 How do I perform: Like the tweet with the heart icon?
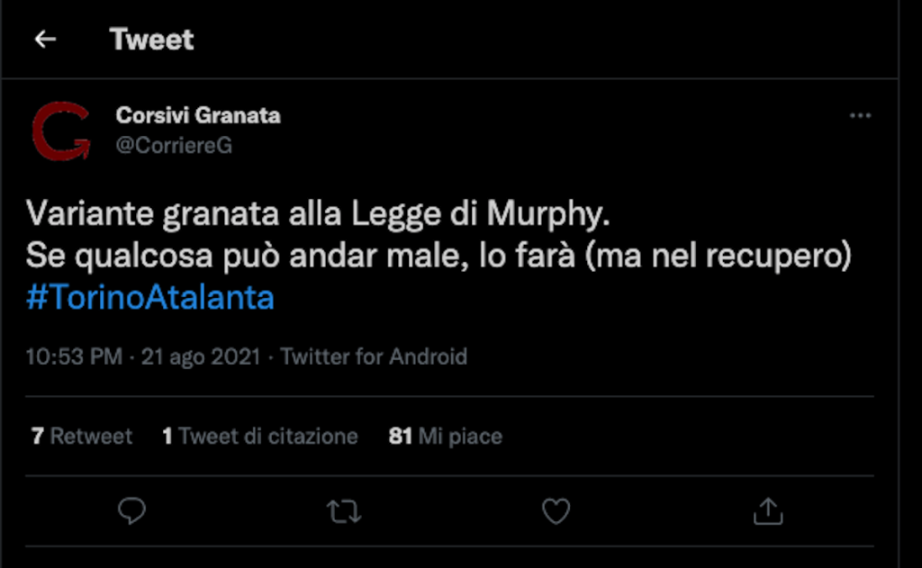click(x=556, y=511)
